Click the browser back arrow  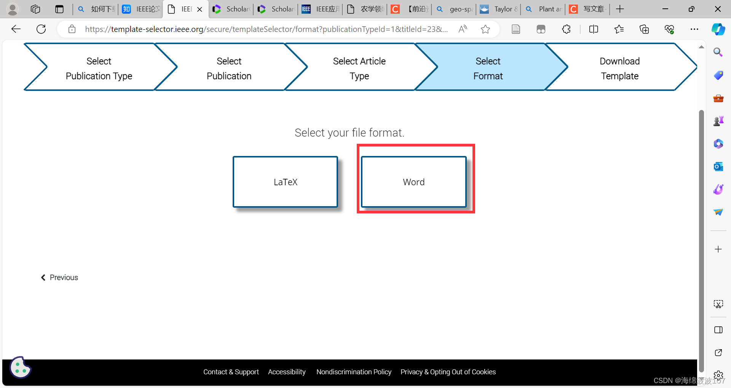(x=16, y=29)
